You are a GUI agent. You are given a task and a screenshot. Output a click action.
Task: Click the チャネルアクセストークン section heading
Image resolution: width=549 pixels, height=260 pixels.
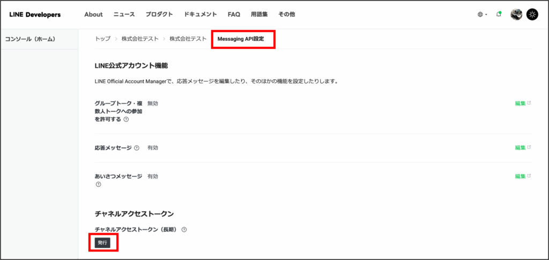click(x=135, y=213)
